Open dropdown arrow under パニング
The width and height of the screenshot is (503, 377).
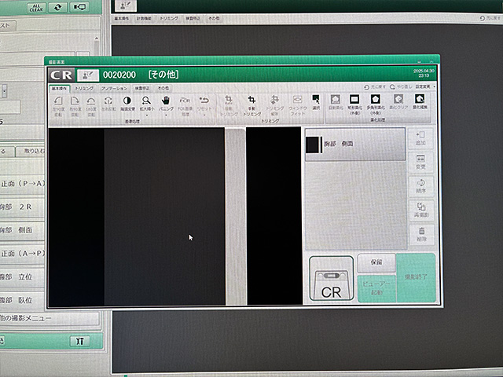(166, 115)
